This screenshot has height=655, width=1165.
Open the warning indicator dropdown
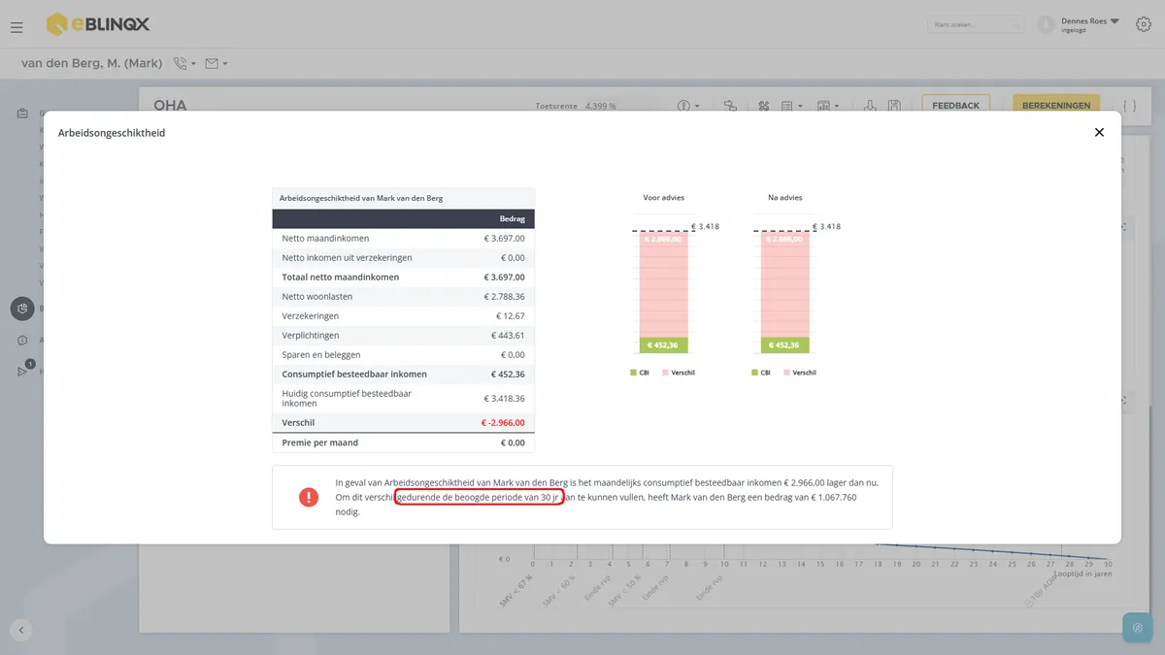688,105
